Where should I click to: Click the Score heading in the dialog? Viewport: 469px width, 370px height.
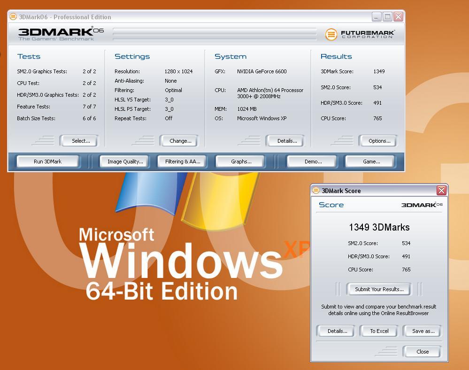[x=331, y=205]
